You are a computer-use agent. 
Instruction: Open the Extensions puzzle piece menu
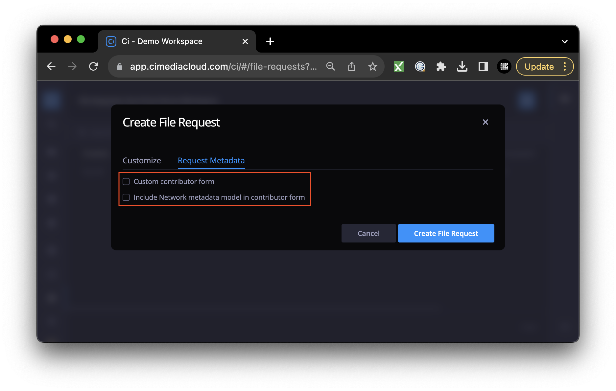[441, 66]
